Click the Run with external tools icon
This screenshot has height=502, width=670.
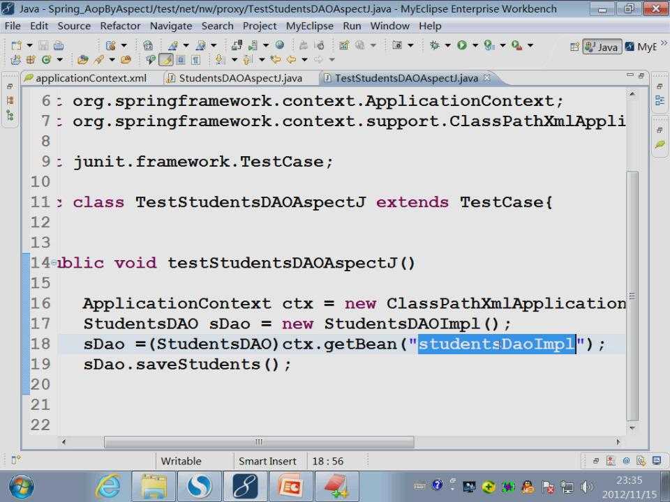point(516,45)
